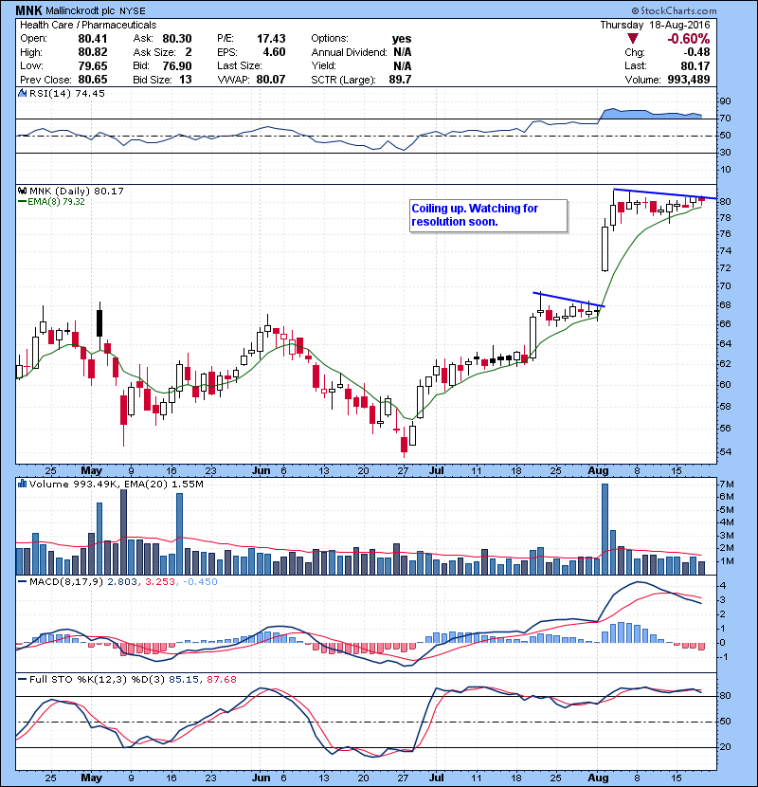Viewport: 758px width, 787px height.
Task: Click the candlestick icon beside MNK (Daily)
Action: coord(22,191)
